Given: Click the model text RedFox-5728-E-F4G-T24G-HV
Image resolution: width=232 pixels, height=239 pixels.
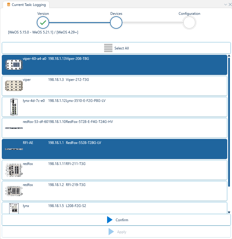Looking at the screenshot, I should point(89,122).
